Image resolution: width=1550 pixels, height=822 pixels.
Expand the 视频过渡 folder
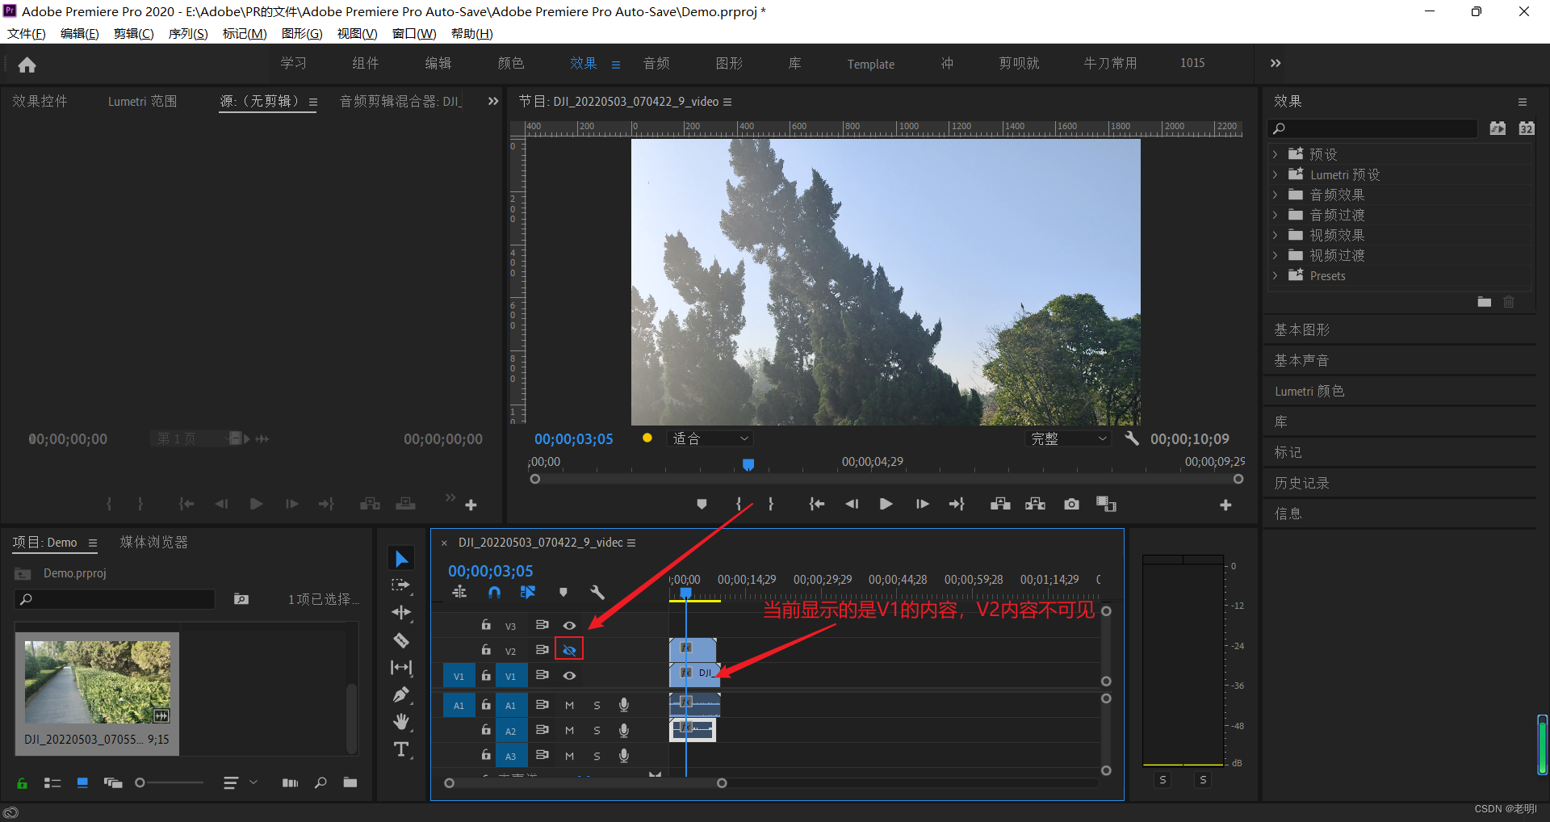(1275, 255)
